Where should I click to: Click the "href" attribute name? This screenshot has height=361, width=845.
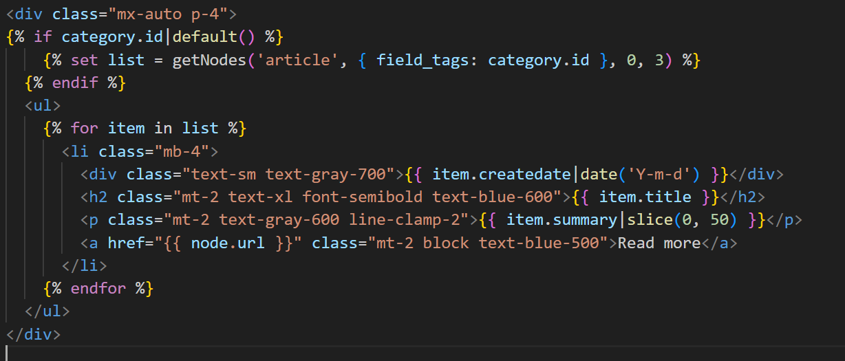tap(126, 243)
